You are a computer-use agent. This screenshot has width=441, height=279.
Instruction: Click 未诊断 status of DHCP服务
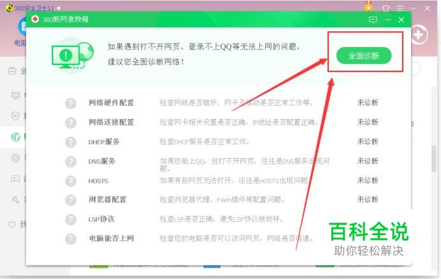(x=368, y=141)
